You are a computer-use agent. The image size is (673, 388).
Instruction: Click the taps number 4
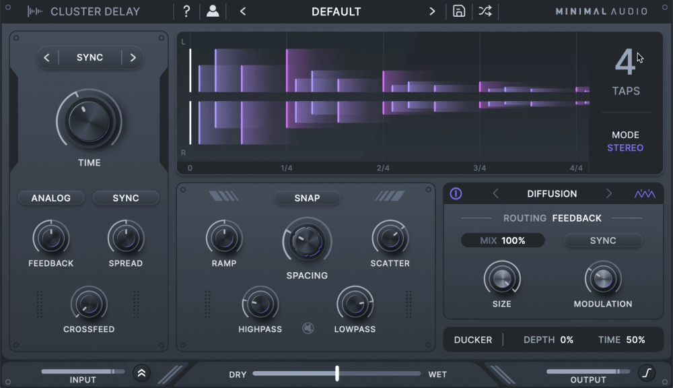click(x=625, y=62)
